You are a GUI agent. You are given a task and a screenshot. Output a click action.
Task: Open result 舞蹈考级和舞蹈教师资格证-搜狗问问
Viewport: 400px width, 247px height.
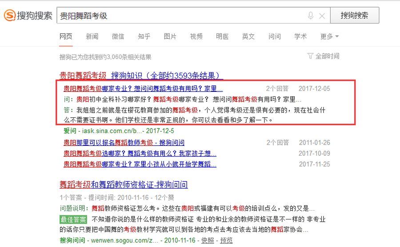124,184
